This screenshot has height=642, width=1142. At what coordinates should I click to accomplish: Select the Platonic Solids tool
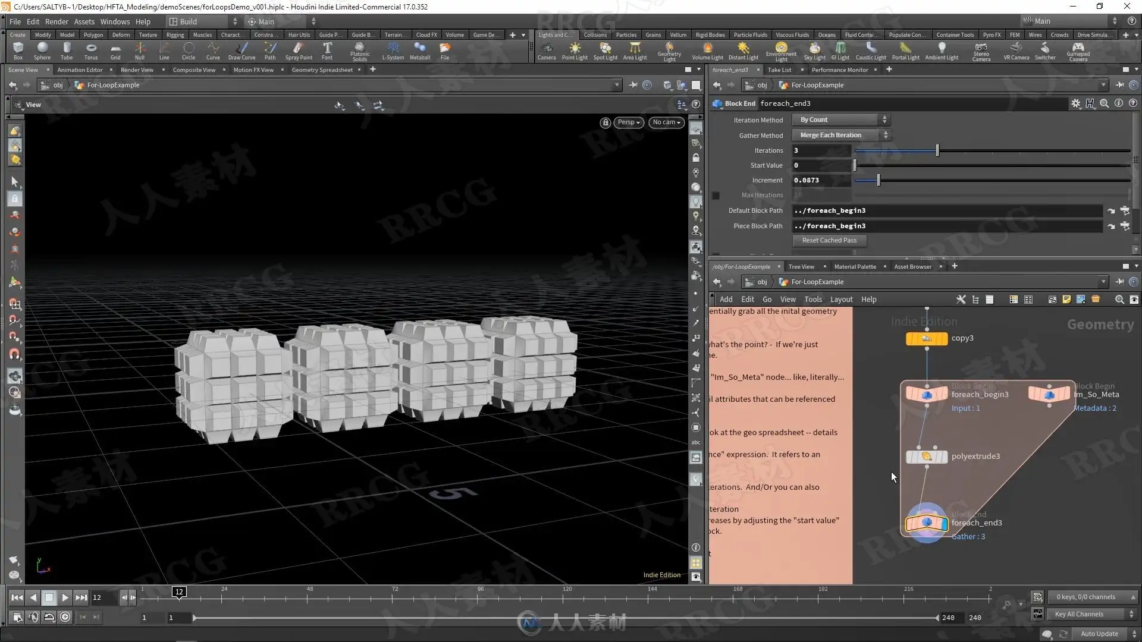tap(359, 51)
